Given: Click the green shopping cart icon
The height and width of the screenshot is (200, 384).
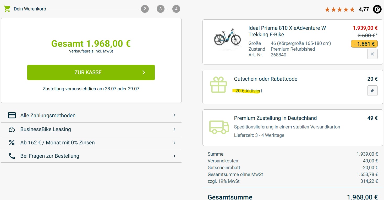Looking at the screenshot, I should click(7, 9).
